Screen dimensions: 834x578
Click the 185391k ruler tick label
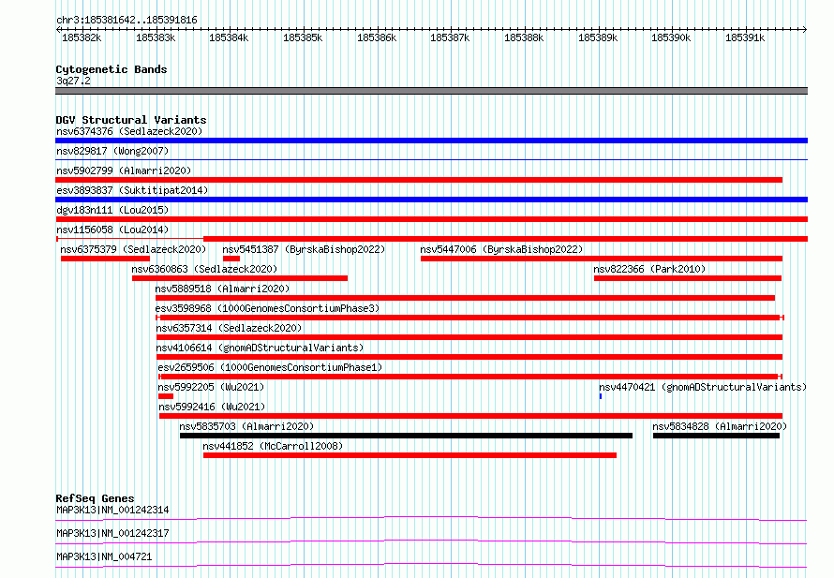(745, 37)
